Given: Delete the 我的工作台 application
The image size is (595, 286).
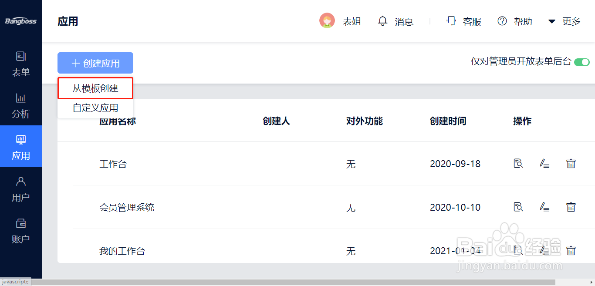Looking at the screenshot, I should (x=571, y=251).
